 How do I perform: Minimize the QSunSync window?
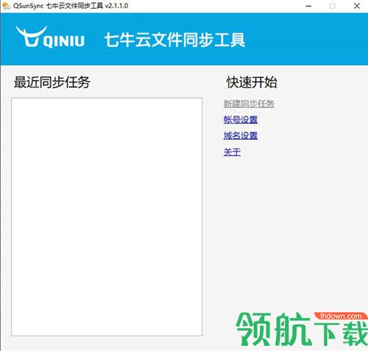308,6
